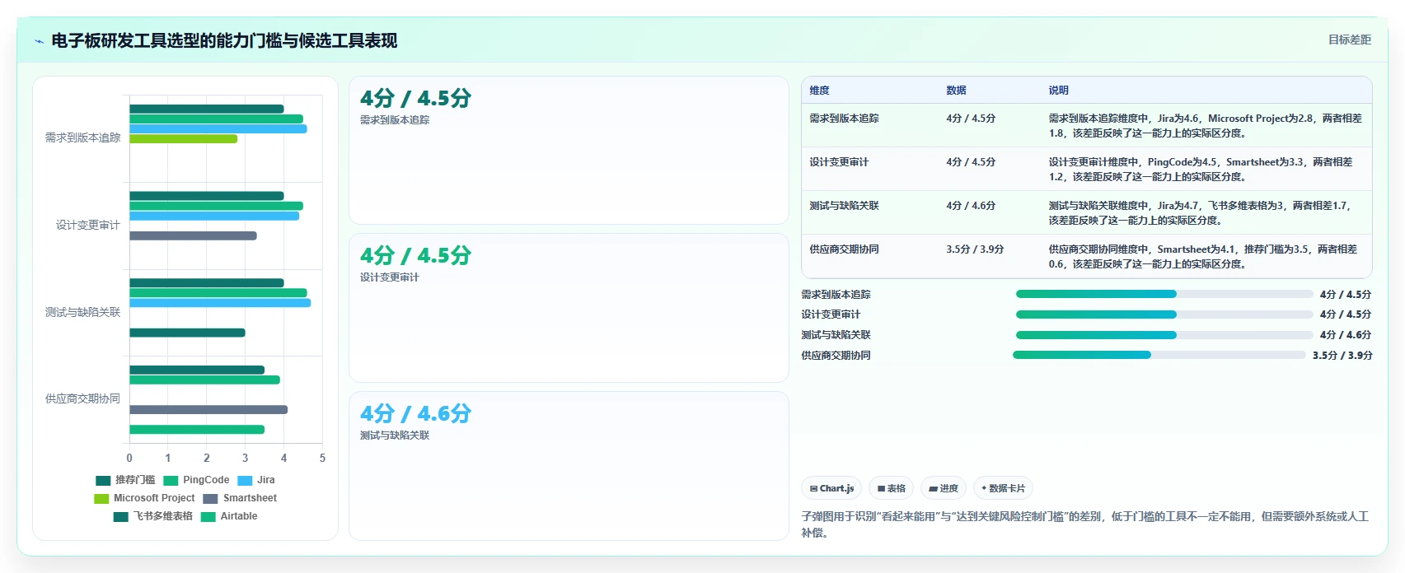
Task: Click the 需求到版本追踪 progress bar
Action: [x=1164, y=294]
